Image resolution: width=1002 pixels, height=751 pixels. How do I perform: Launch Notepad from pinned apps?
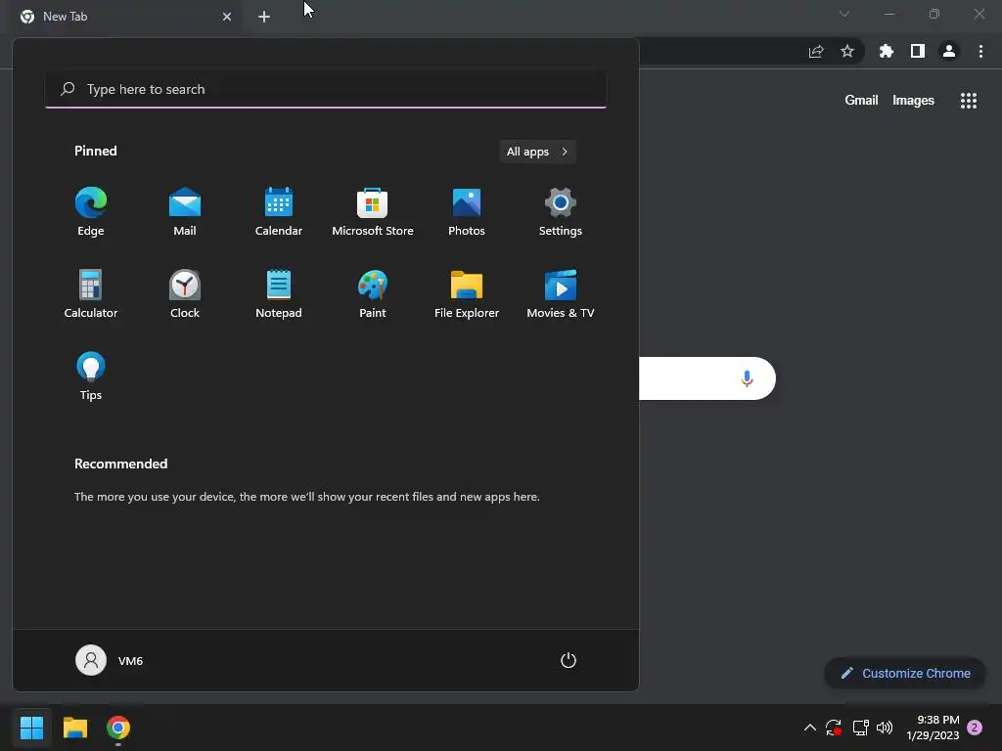tap(279, 293)
